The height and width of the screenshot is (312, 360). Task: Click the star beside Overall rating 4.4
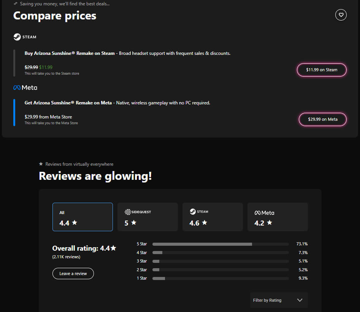113,248
